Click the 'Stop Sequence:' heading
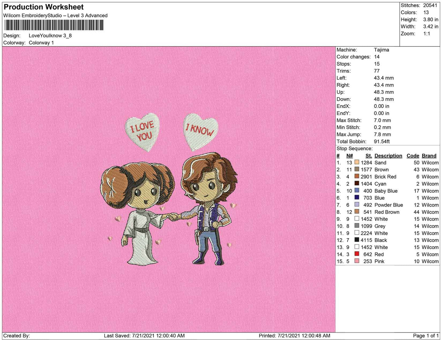Screen dimensions: 442x340 click(x=355, y=149)
